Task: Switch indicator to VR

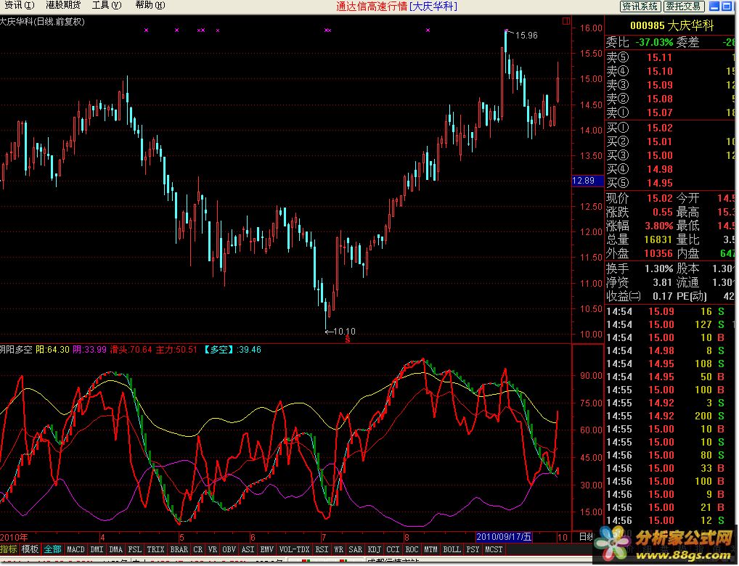Action: pos(213,549)
